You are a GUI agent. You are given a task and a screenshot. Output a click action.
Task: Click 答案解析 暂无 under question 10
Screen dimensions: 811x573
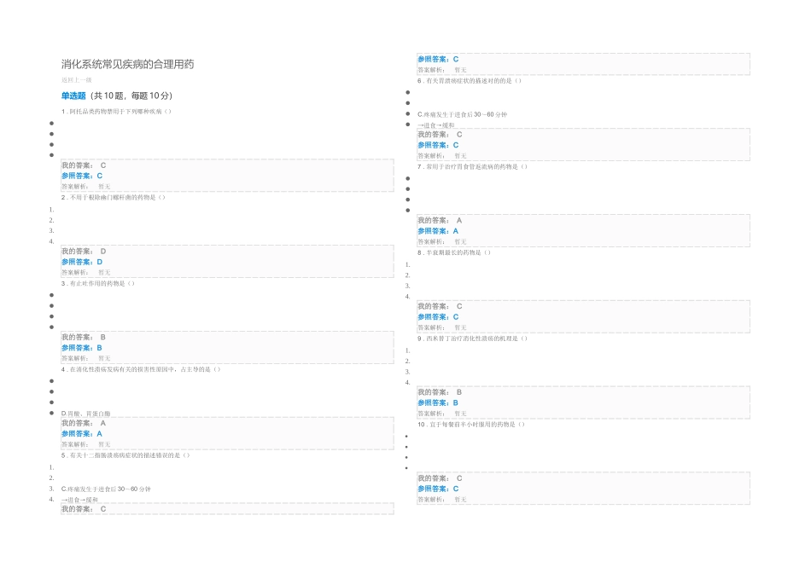442,500
